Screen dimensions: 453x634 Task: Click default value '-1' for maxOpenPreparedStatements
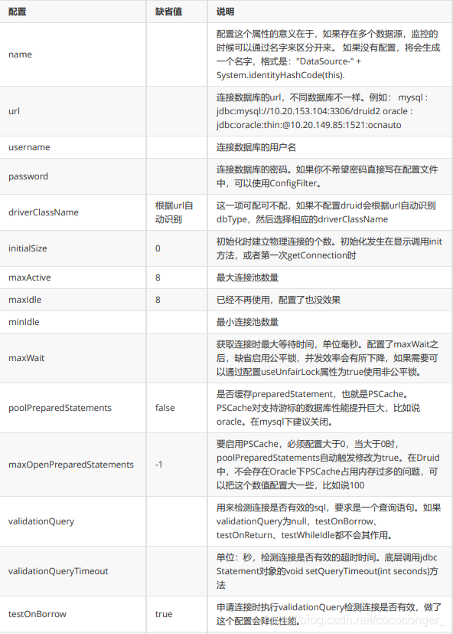(158, 465)
